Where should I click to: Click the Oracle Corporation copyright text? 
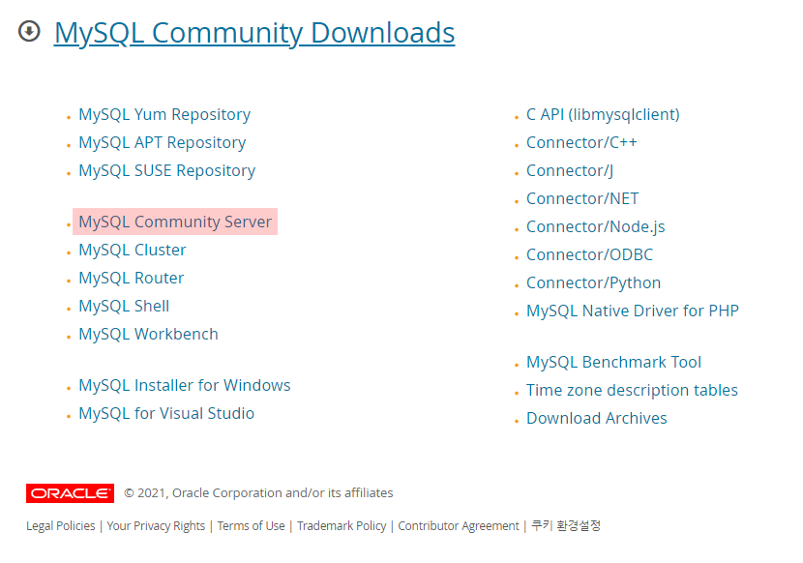pyautogui.click(x=258, y=492)
